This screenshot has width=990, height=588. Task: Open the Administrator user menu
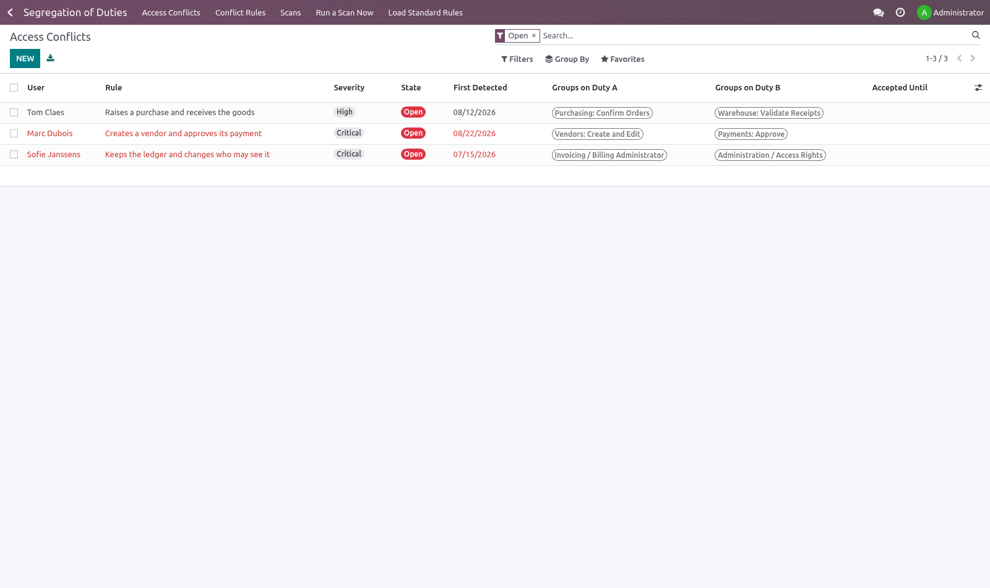[950, 12]
